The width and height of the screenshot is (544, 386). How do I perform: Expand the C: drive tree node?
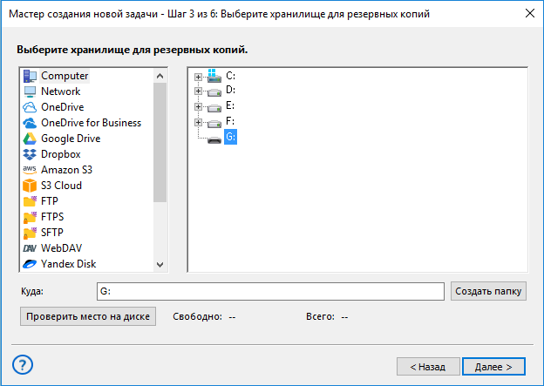click(199, 77)
